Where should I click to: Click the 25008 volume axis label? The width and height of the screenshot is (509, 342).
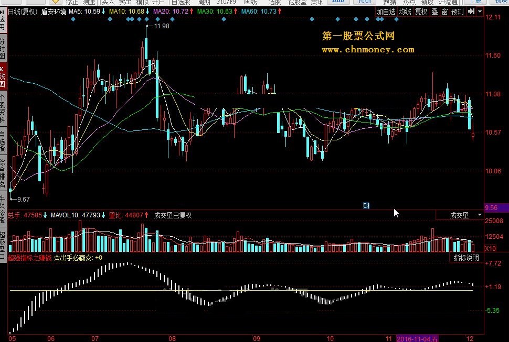[x=494, y=221]
